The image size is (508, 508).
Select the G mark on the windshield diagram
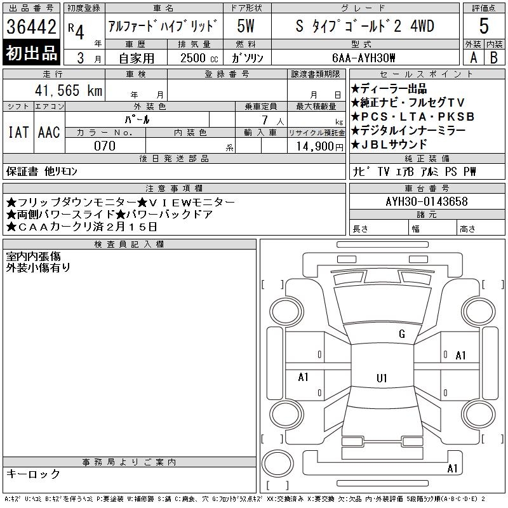pyautogui.click(x=401, y=334)
